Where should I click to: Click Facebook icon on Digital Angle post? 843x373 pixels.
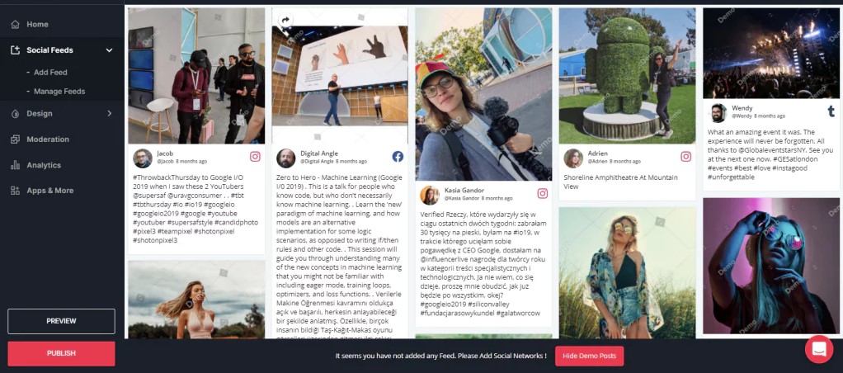coord(398,157)
